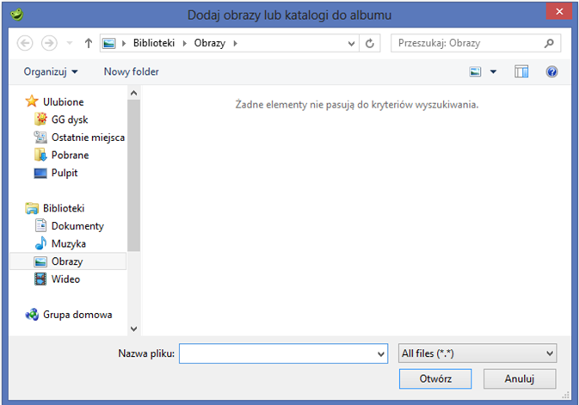The width and height of the screenshot is (579, 405).
Task: Click the Obrazy picture icon in sidebar
Action: pos(40,261)
